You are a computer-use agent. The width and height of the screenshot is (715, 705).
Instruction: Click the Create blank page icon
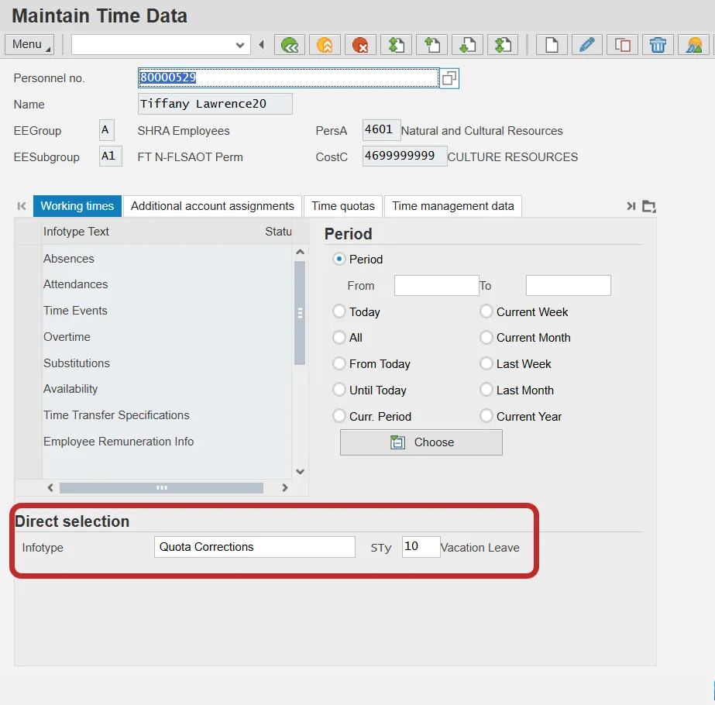click(551, 45)
